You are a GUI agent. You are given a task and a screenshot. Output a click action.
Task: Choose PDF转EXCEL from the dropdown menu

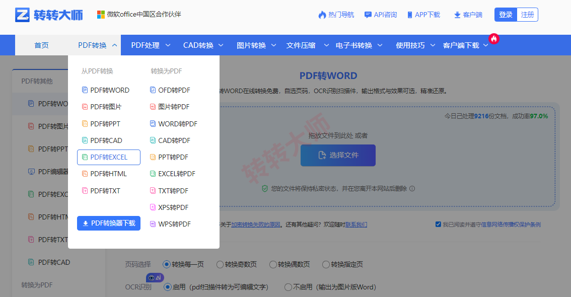coord(109,157)
